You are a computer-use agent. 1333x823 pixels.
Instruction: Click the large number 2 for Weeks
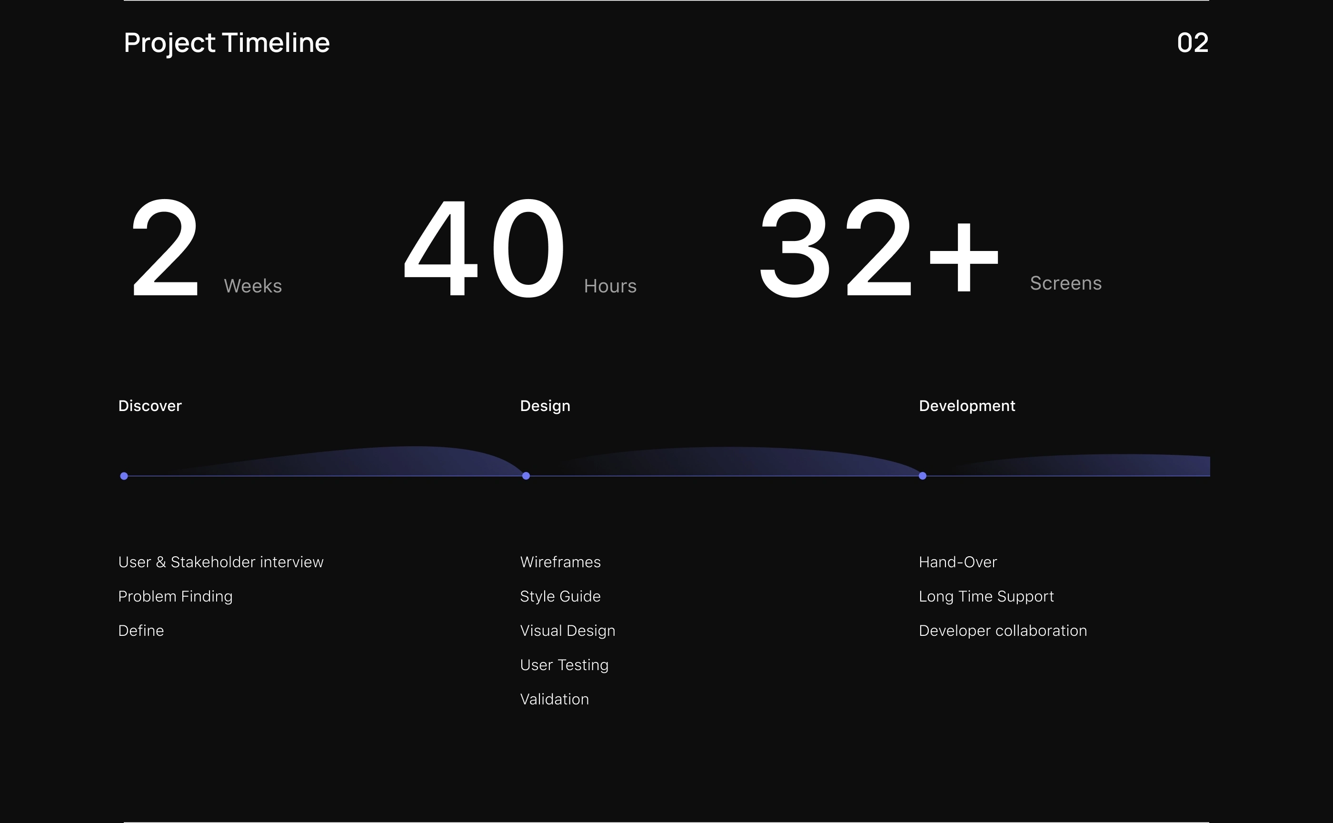tap(165, 248)
